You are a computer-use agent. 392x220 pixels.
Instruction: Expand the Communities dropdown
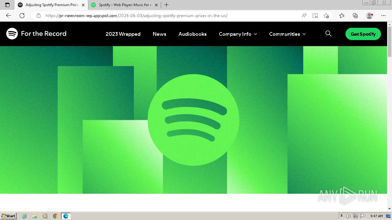pos(287,34)
